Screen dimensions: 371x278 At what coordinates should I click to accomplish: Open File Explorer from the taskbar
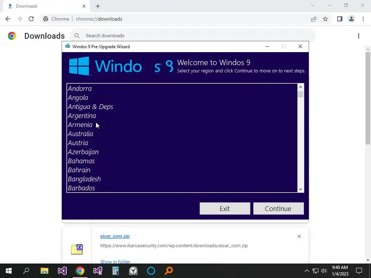click(44, 271)
